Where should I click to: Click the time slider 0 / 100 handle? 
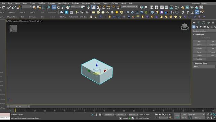click(x=19, y=106)
